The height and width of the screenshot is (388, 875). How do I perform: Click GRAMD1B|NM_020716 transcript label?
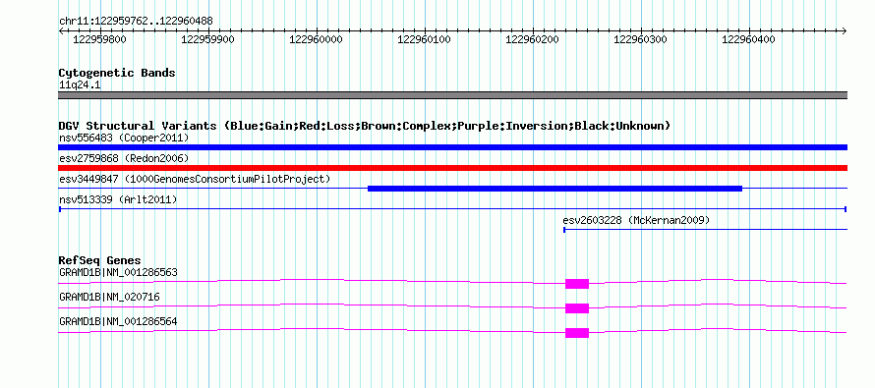[x=109, y=297]
